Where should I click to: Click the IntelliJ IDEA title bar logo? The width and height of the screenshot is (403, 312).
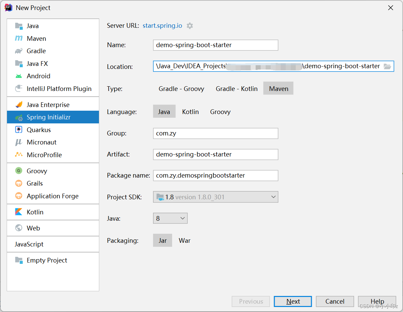coord(8,8)
